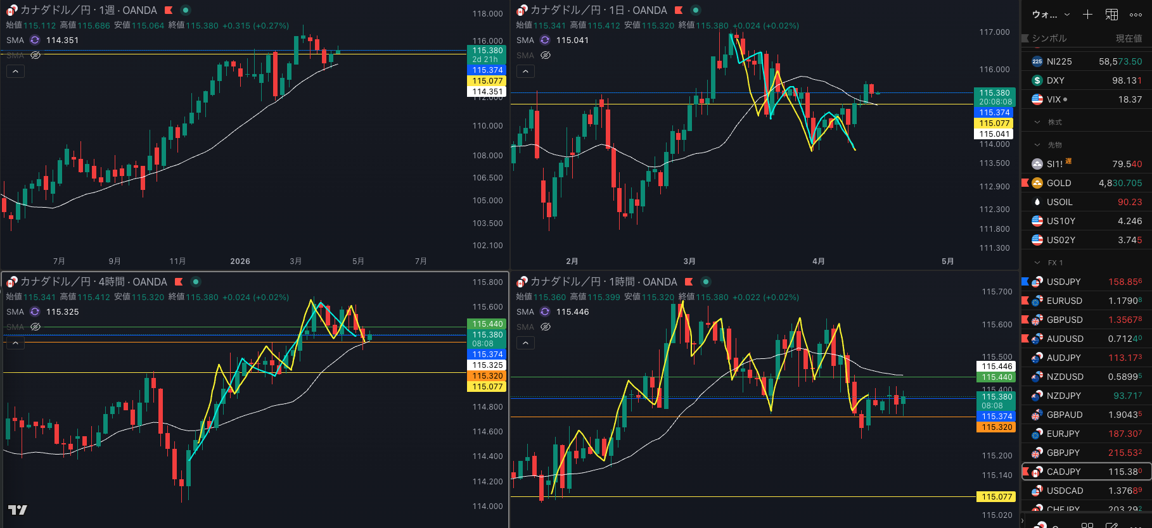Open the watchlist advanced view table icon
Viewport: 1152px width, 528px height.
point(1111,15)
